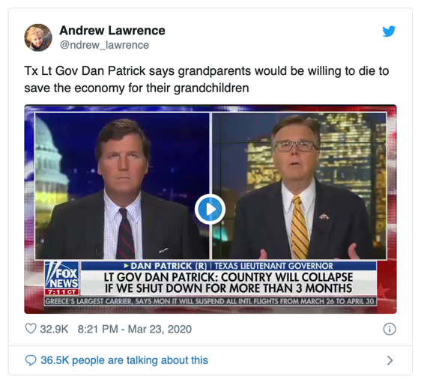424x385 pixels.
Task: Open tweet info circle icon
Action: coord(390,329)
